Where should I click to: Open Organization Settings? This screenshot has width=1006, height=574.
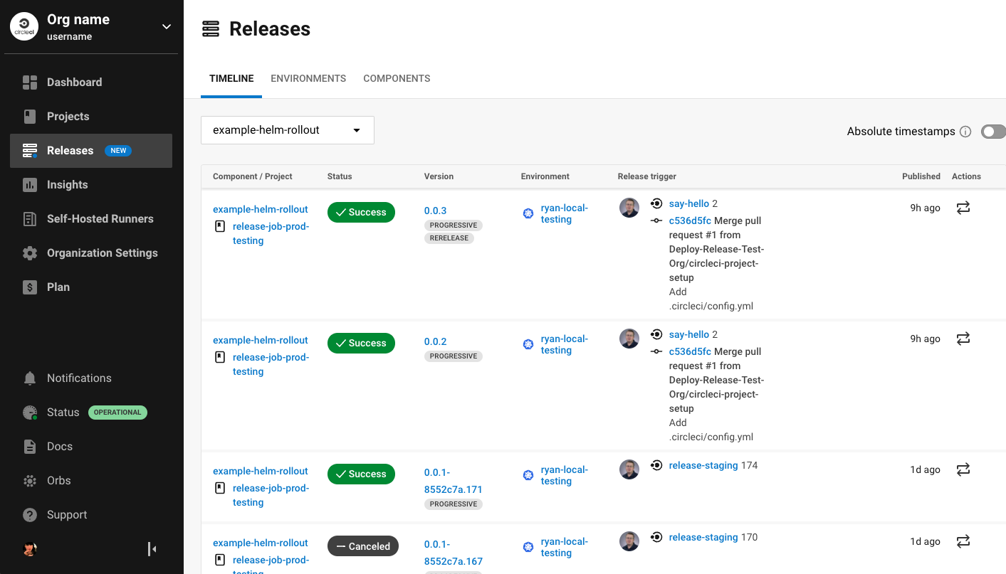(x=102, y=253)
